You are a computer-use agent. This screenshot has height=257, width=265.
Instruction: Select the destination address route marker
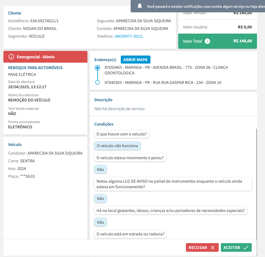tap(98, 82)
